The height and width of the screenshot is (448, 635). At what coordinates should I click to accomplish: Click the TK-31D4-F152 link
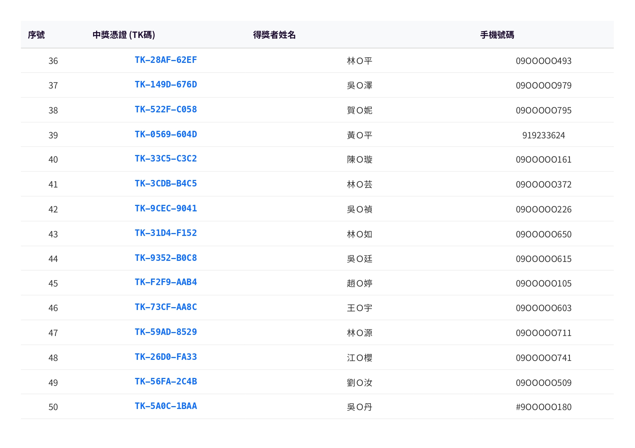click(x=165, y=233)
